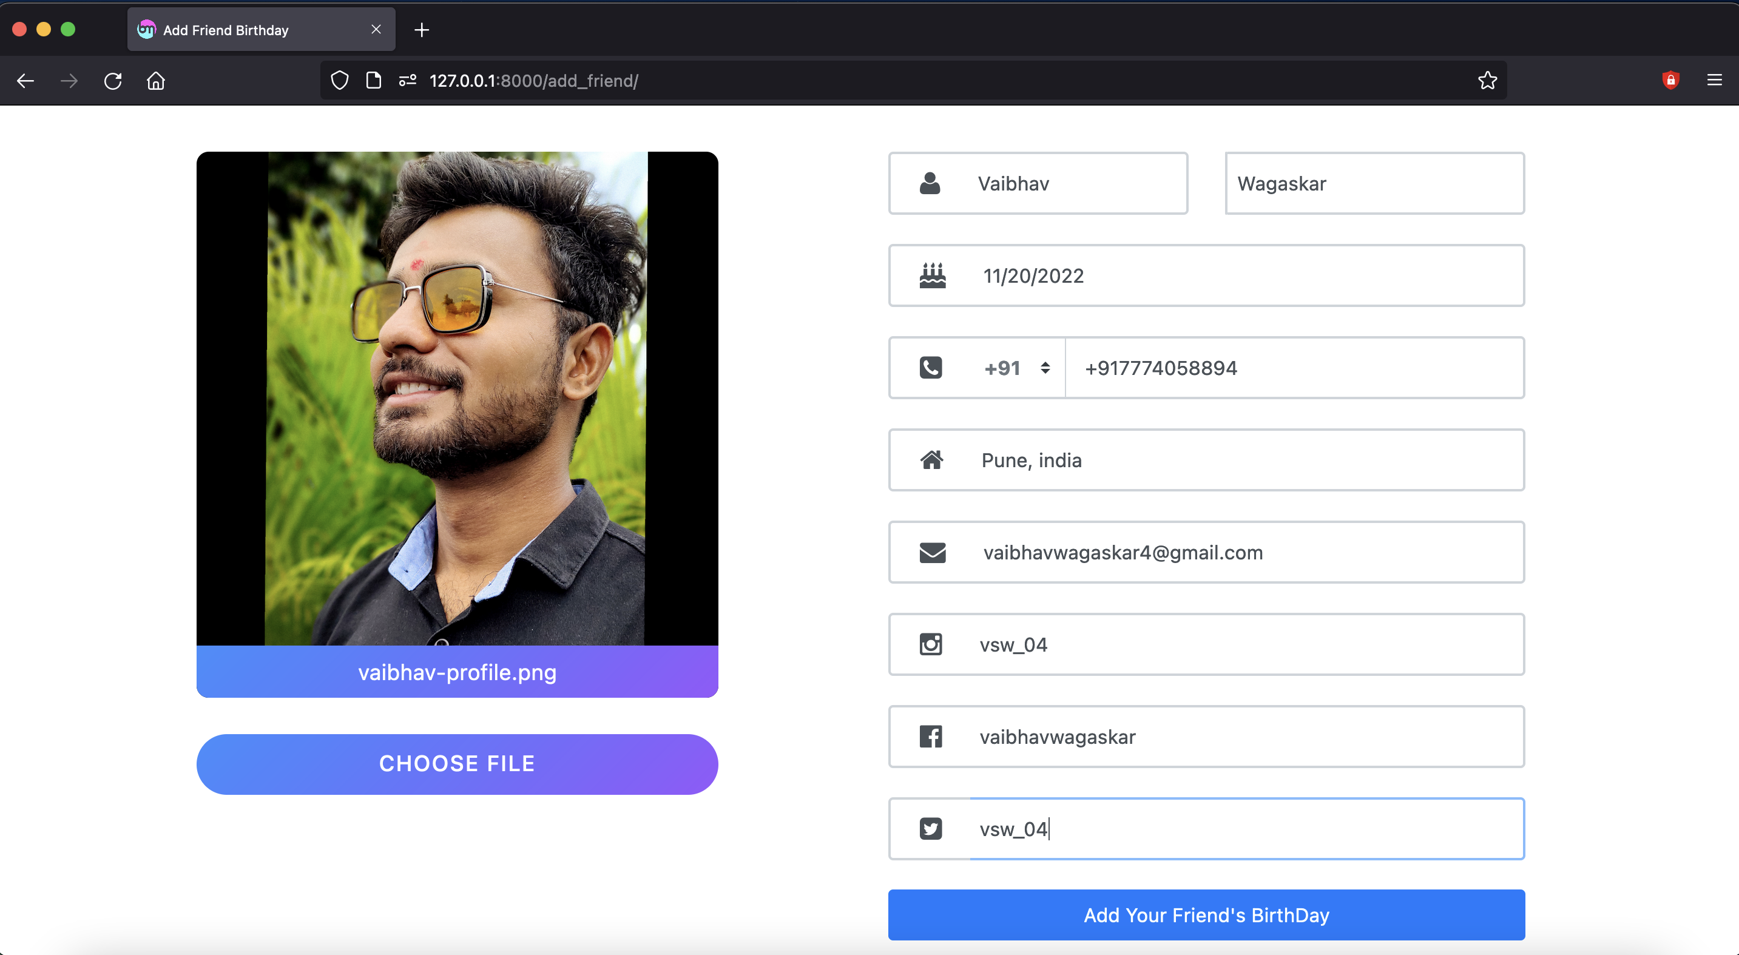Click the tracking protection shield in the address bar

340,80
